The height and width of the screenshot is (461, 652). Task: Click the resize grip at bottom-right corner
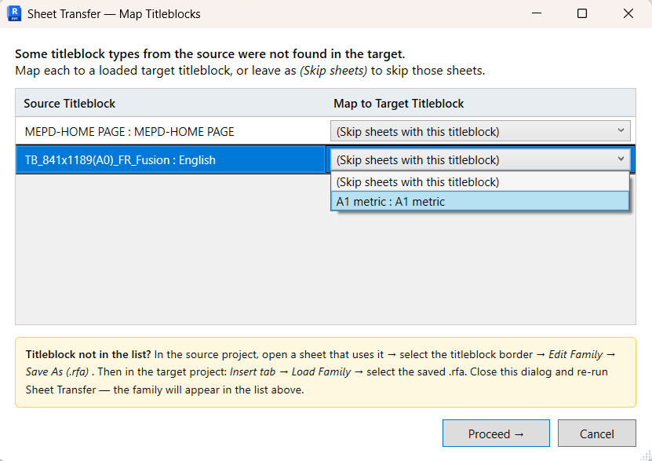[x=646, y=454]
